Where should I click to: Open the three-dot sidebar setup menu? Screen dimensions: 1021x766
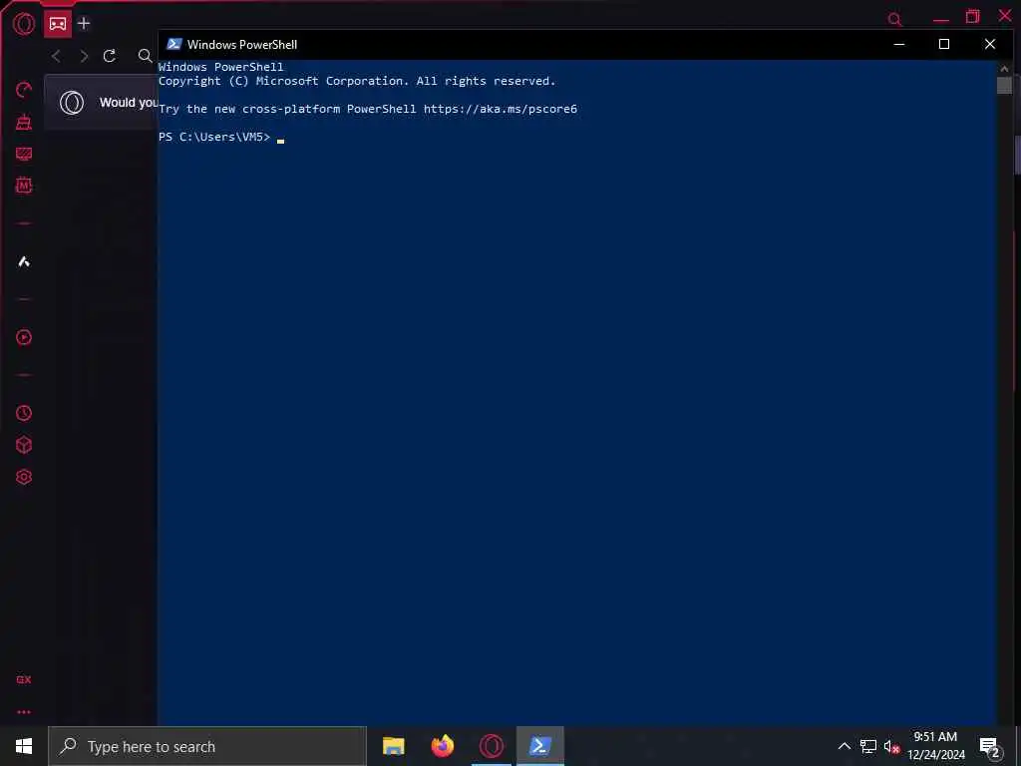pyautogui.click(x=24, y=712)
